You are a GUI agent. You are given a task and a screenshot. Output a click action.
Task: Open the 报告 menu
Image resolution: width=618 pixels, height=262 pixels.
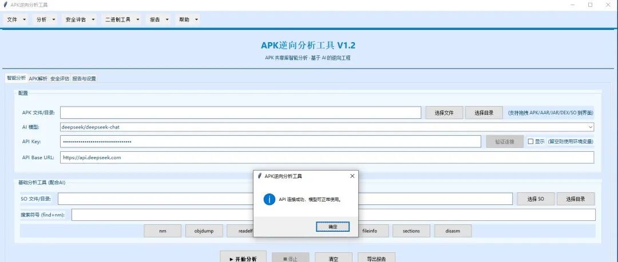[x=159, y=19]
